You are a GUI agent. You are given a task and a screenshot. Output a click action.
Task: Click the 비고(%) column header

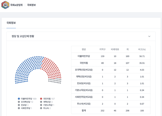[142, 49]
